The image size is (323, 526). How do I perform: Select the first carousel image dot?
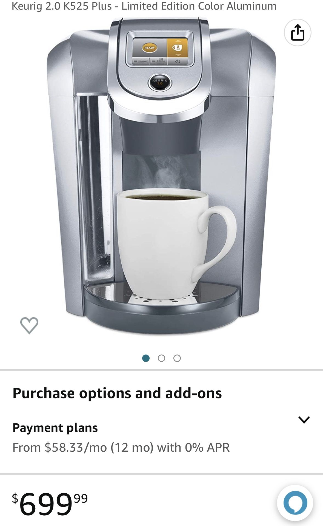coord(146,358)
